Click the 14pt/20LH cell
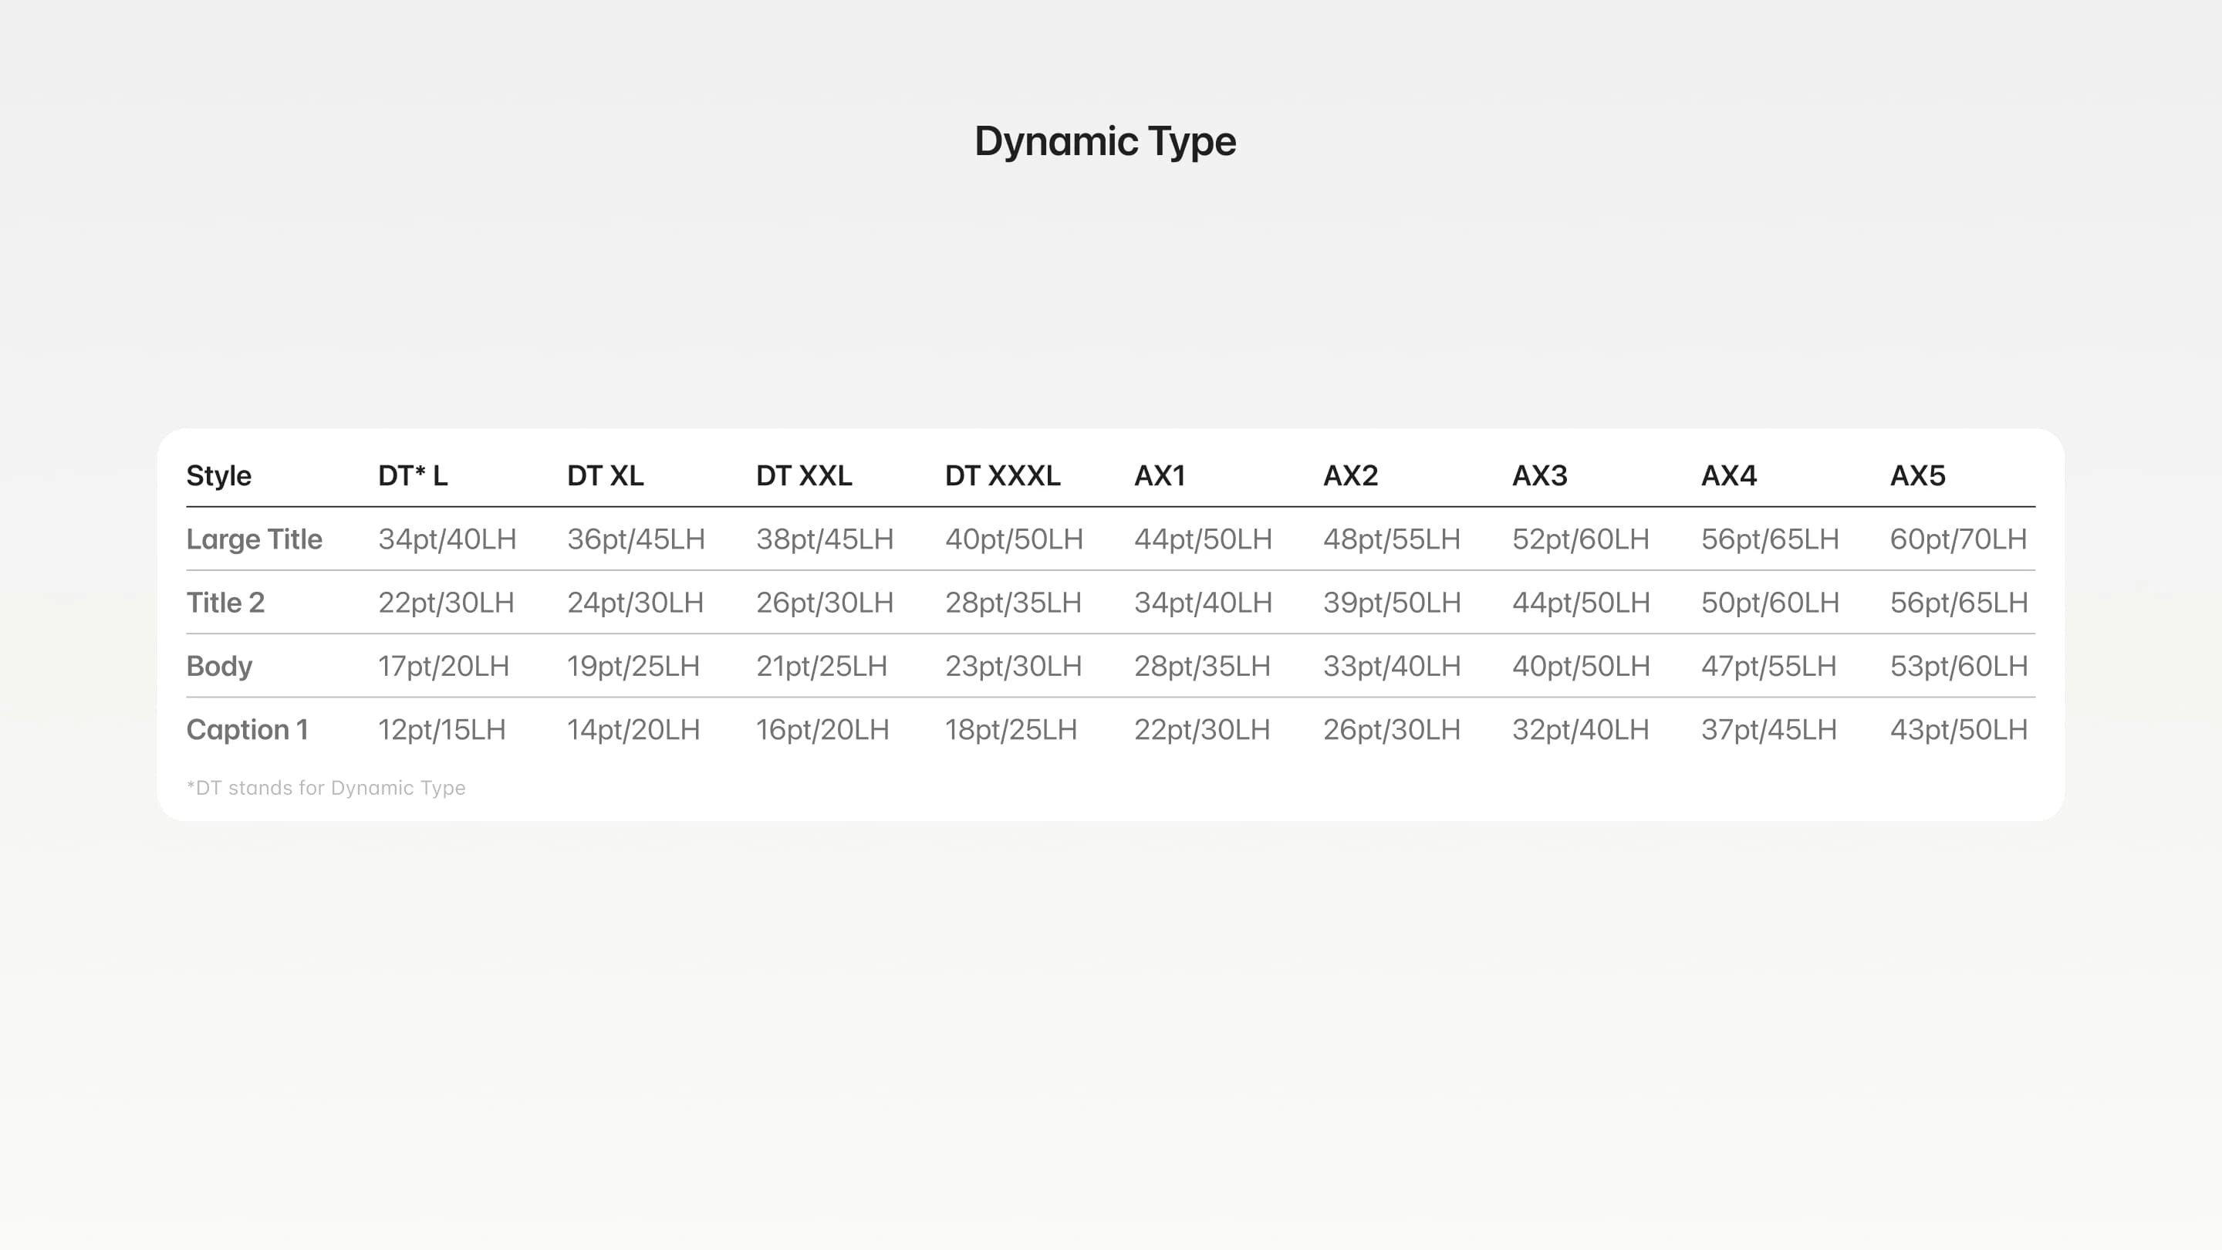Image resolution: width=2222 pixels, height=1250 pixels. [634, 730]
